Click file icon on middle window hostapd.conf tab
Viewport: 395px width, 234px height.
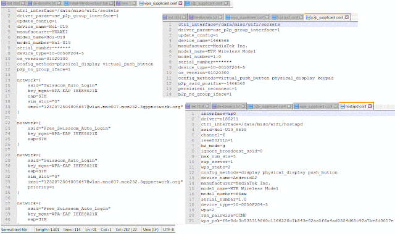coord(274,17)
